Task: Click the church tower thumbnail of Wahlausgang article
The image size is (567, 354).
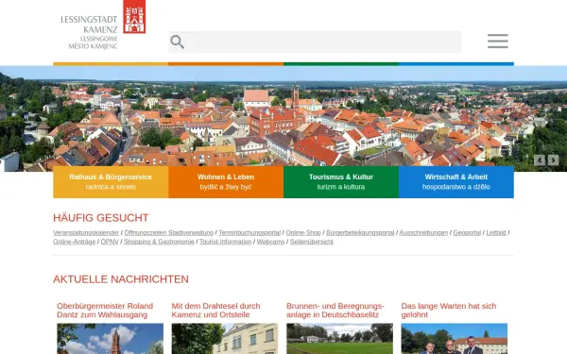Action: pos(110,339)
